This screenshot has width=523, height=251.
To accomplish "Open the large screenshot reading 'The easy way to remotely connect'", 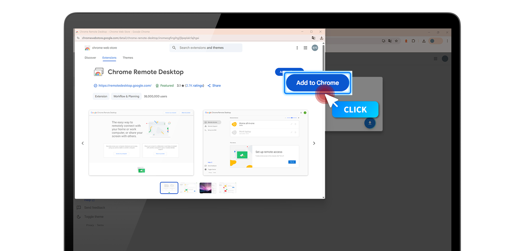I will (x=141, y=143).
